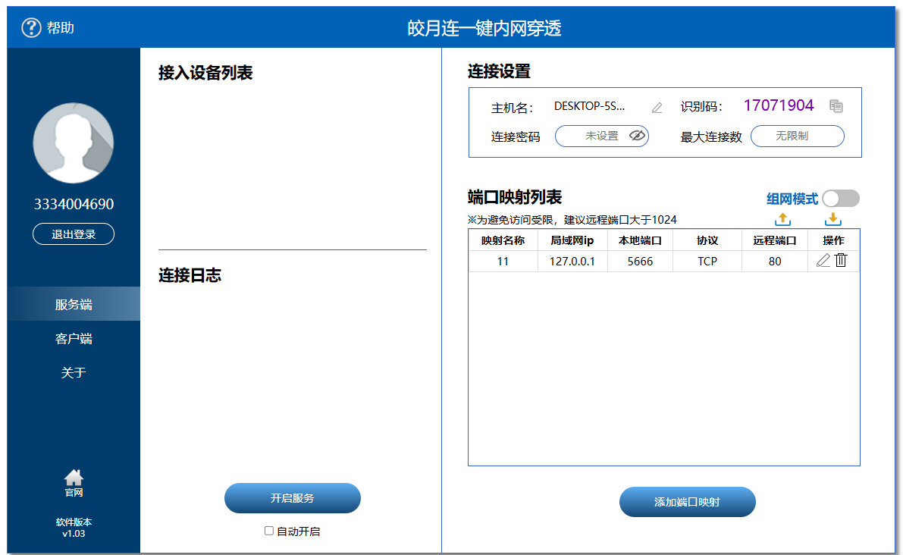Edit hostname with the pencil icon
Viewport: 903px width, 555px height.
pos(657,108)
